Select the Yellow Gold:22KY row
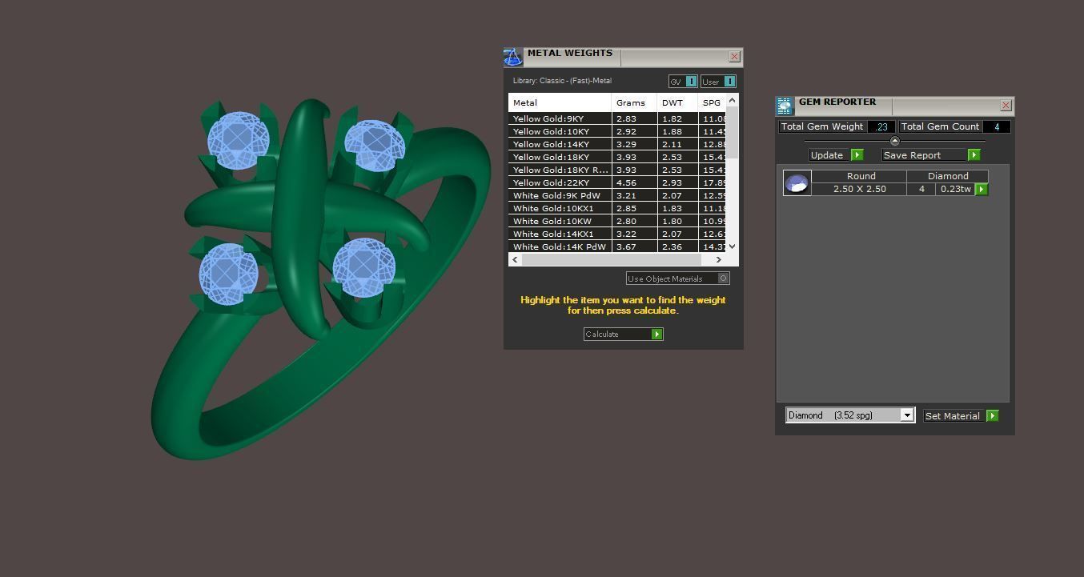The height and width of the screenshot is (577, 1084). pyautogui.click(x=616, y=182)
